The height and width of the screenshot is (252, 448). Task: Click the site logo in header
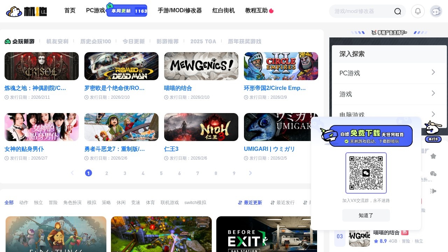(27, 11)
